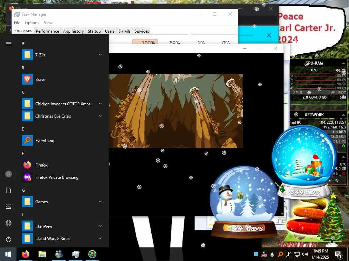Switch to Task Manager taskbar icon
Viewport: 349px width, 261px height.
tap(75, 254)
